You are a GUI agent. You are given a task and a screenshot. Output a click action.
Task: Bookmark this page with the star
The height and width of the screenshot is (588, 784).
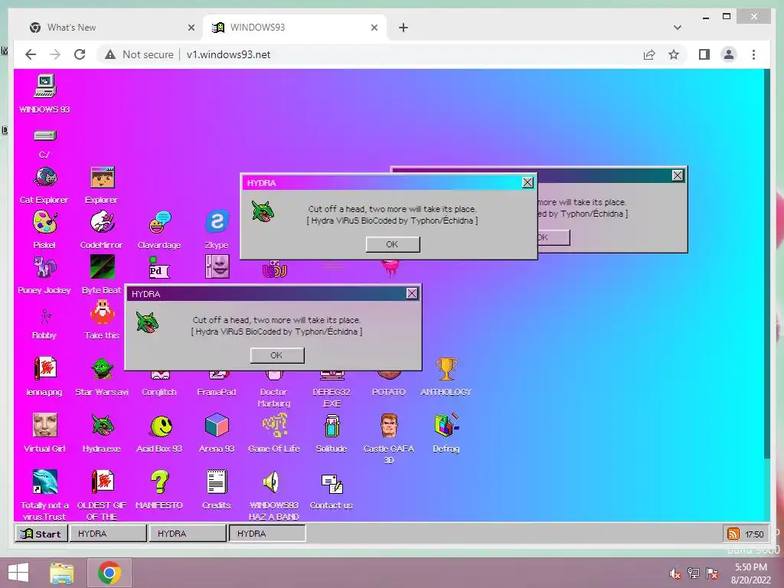[674, 54]
